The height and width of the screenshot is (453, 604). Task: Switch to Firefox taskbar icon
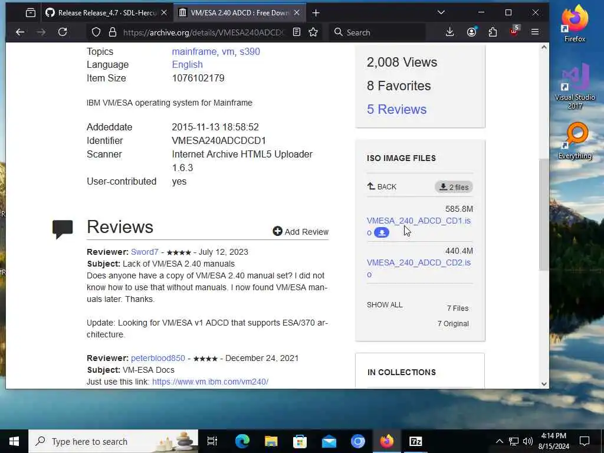(387, 441)
